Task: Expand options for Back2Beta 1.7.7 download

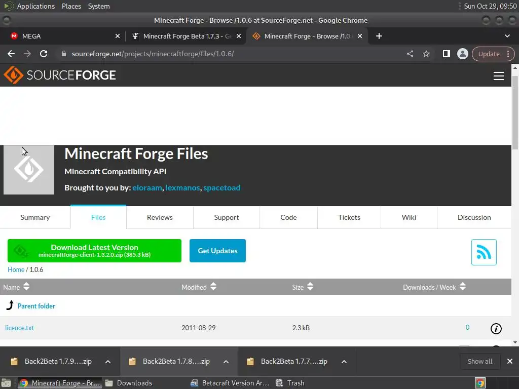Action: pyautogui.click(x=344, y=362)
